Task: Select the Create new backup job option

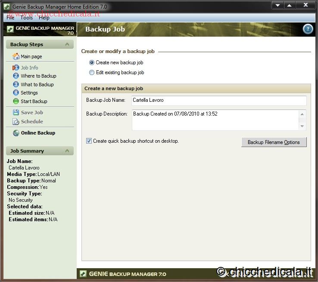Action: [92, 63]
